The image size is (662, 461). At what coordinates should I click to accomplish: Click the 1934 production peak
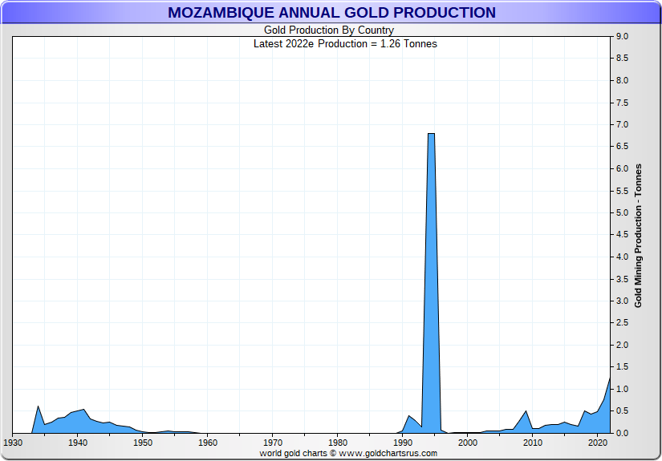pos(38,406)
